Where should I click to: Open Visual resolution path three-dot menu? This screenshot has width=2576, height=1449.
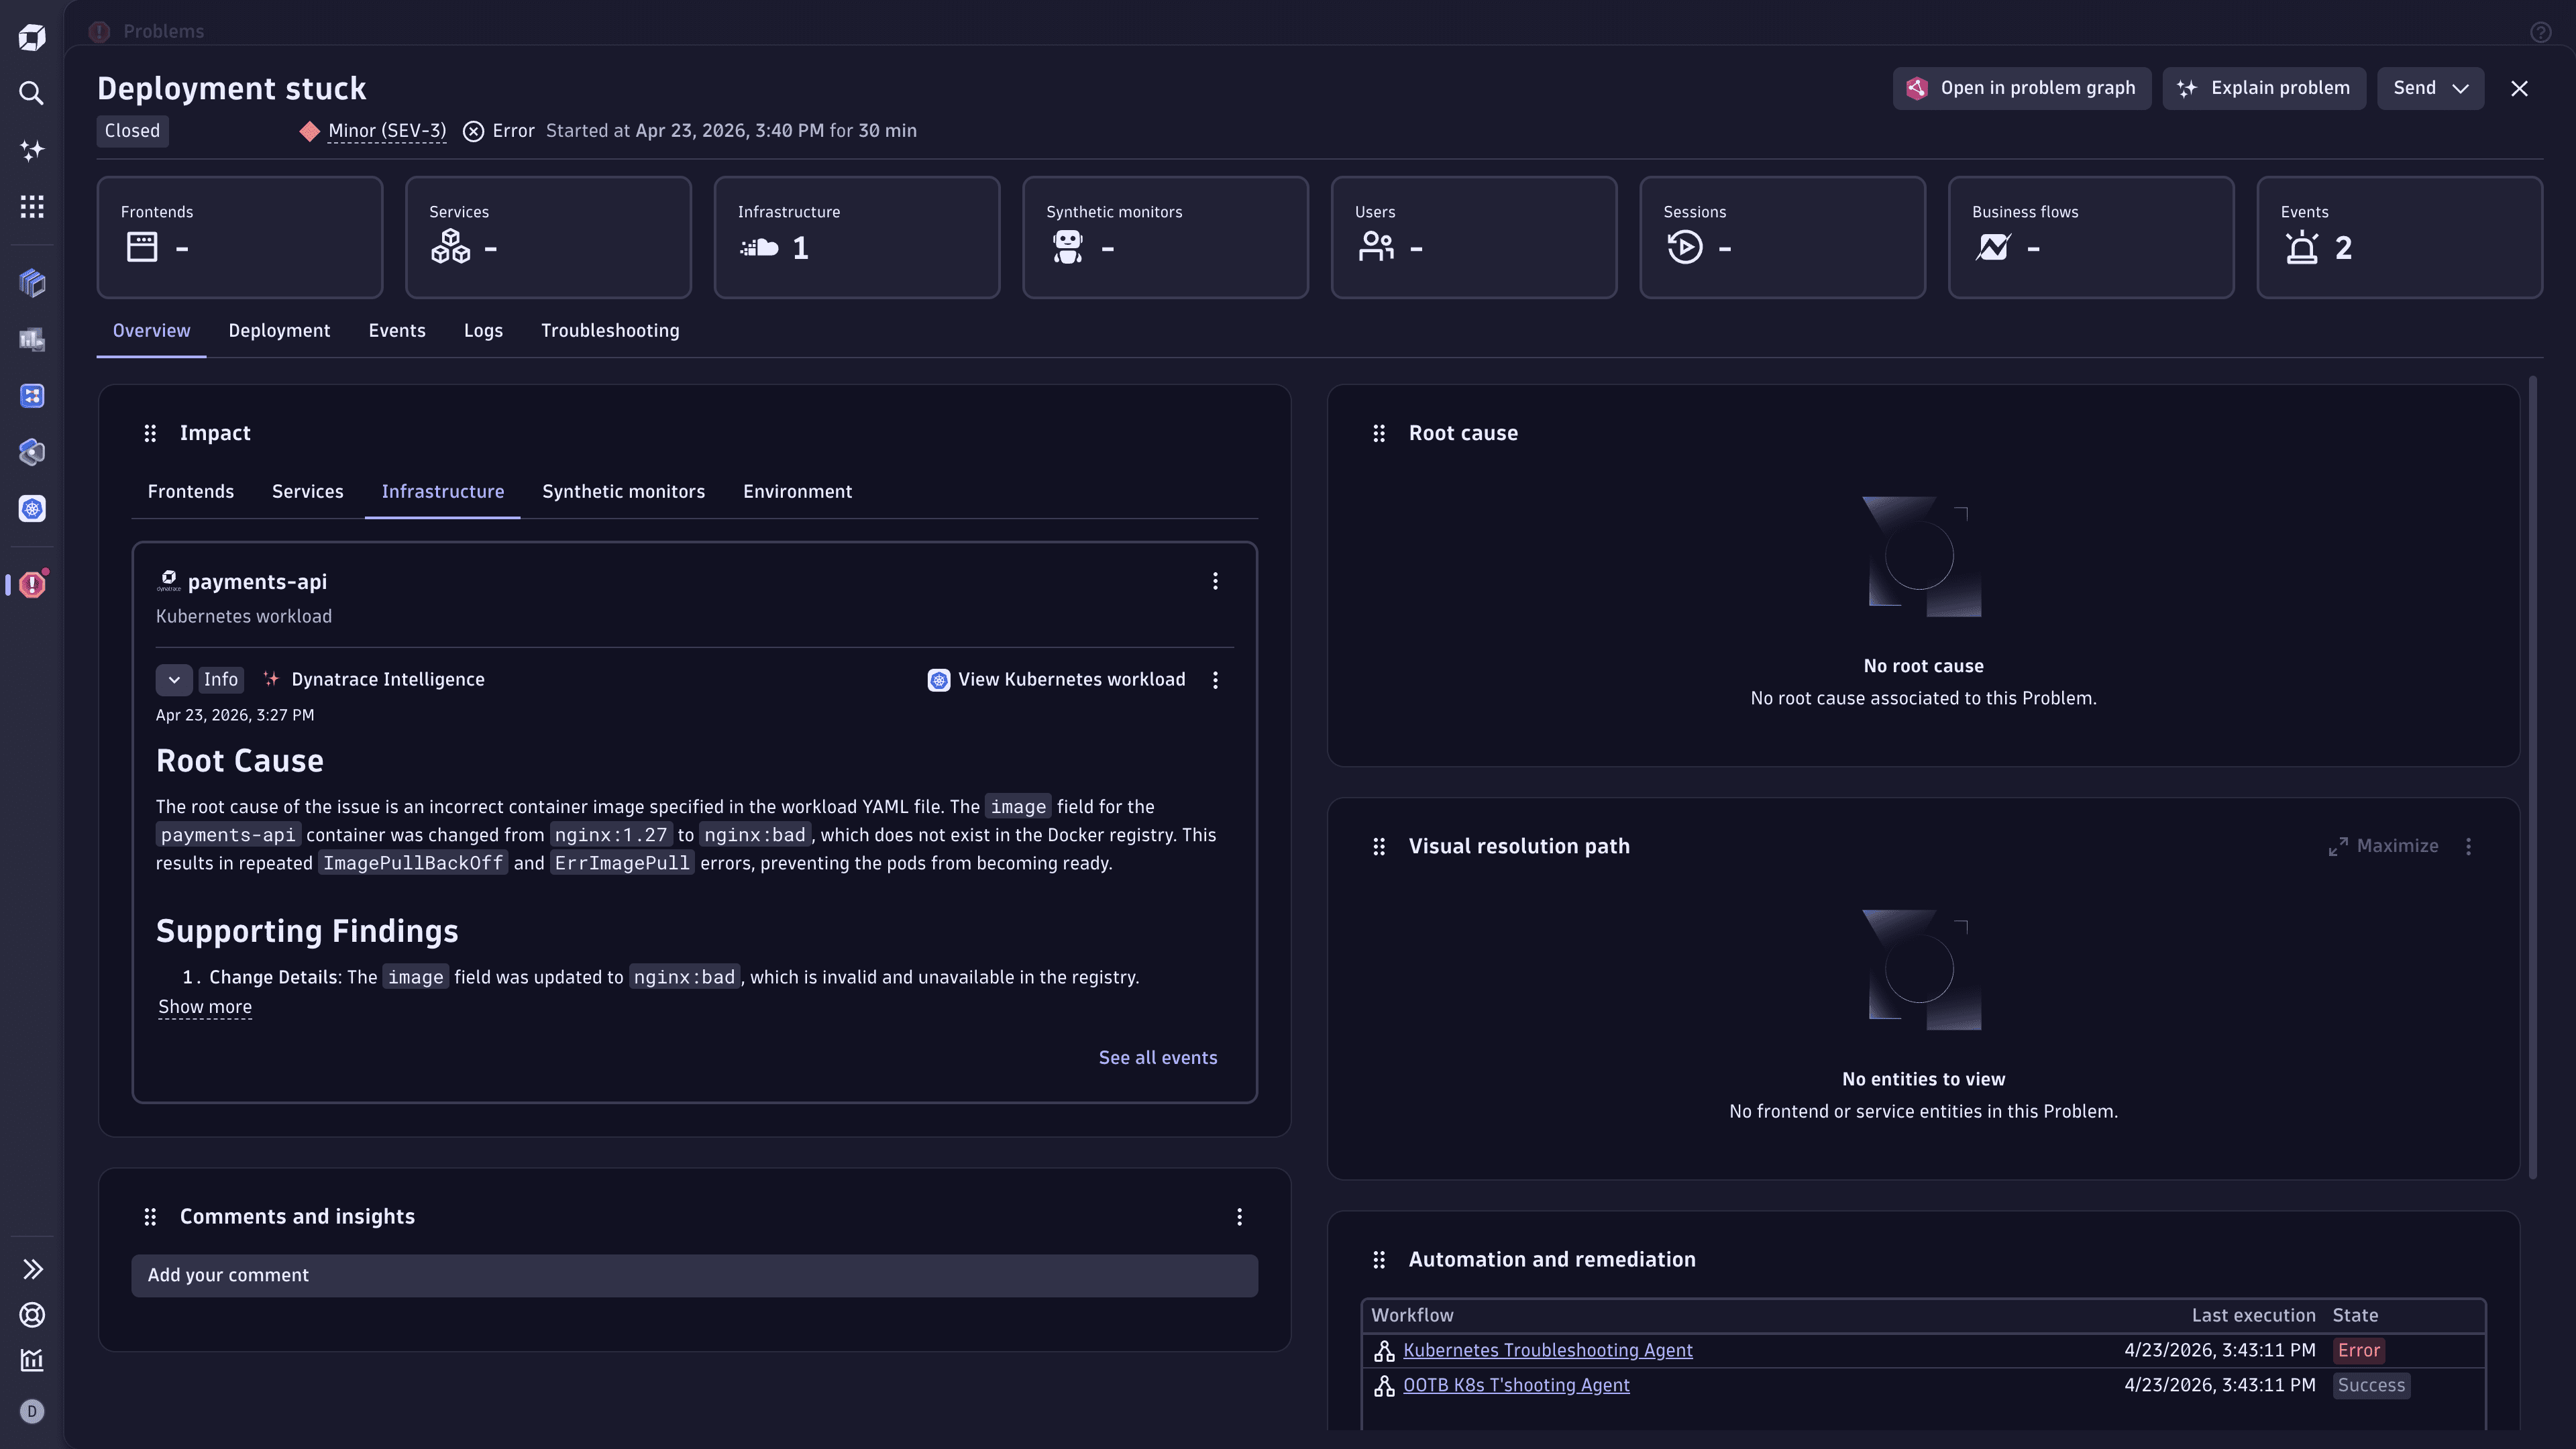tap(2468, 846)
